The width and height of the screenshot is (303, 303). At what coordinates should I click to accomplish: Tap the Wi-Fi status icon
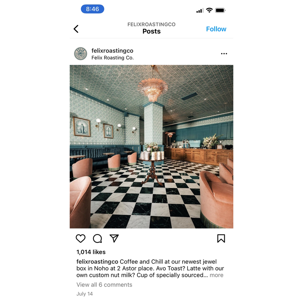click(209, 10)
